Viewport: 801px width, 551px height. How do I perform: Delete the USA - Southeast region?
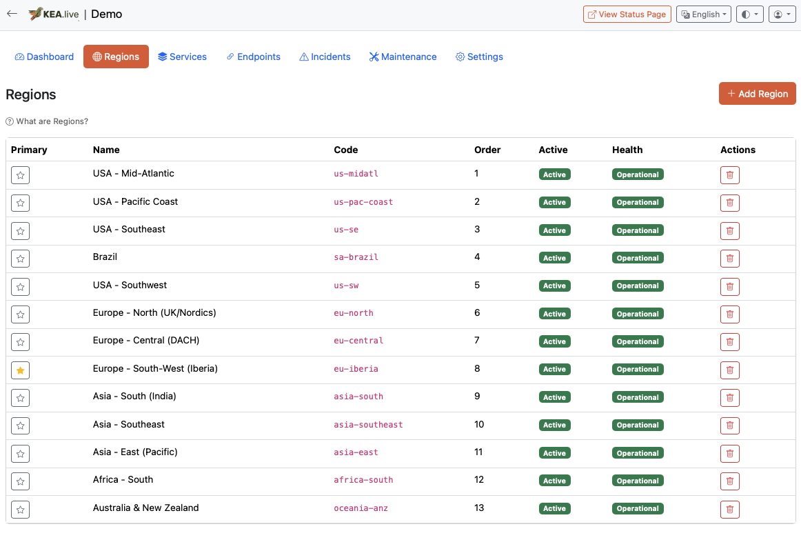[729, 230]
